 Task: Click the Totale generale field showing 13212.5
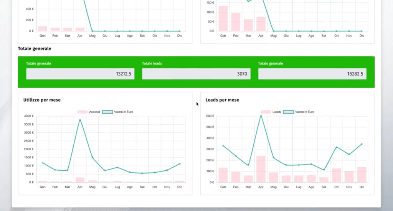point(80,74)
